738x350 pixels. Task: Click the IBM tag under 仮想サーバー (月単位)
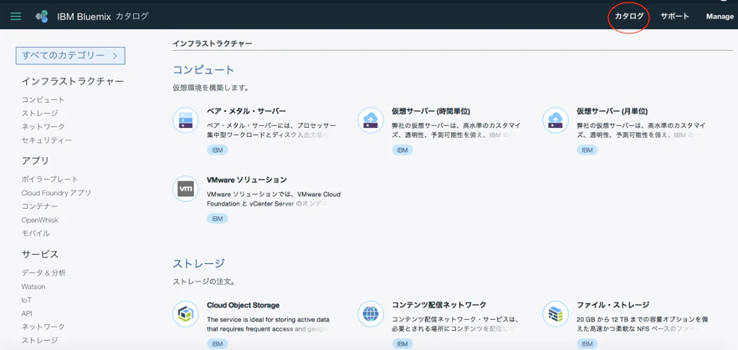click(x=587, y=150)
